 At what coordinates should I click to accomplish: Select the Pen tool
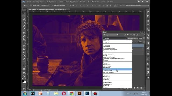(x=24, y=59)
